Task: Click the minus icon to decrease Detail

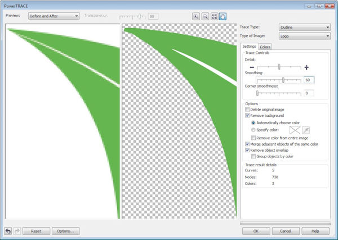Action: click(252, 67)
